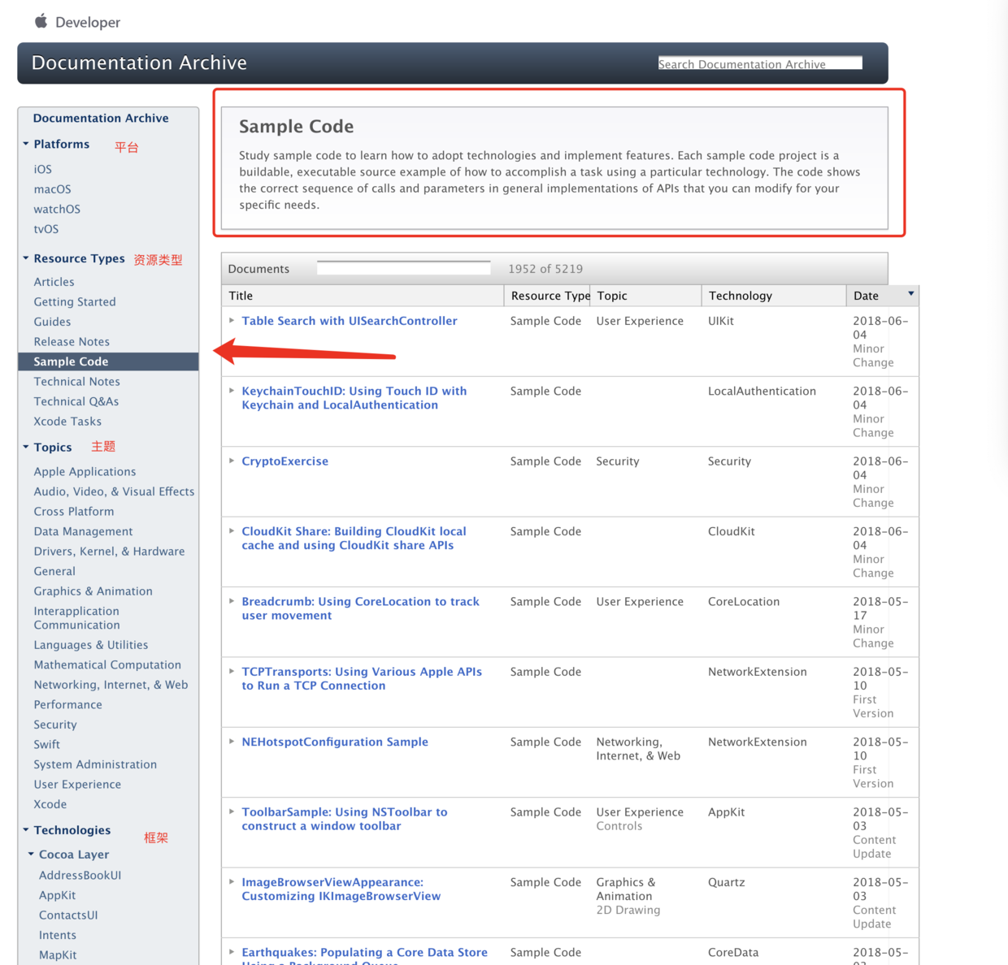Select iOS under Platforms
Viewport: 1008px width, 965px height.
pyautogui.click(x=43, y=169)
